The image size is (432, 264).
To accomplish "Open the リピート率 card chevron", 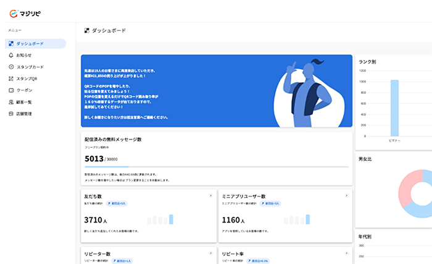I will tap(347, 253).
